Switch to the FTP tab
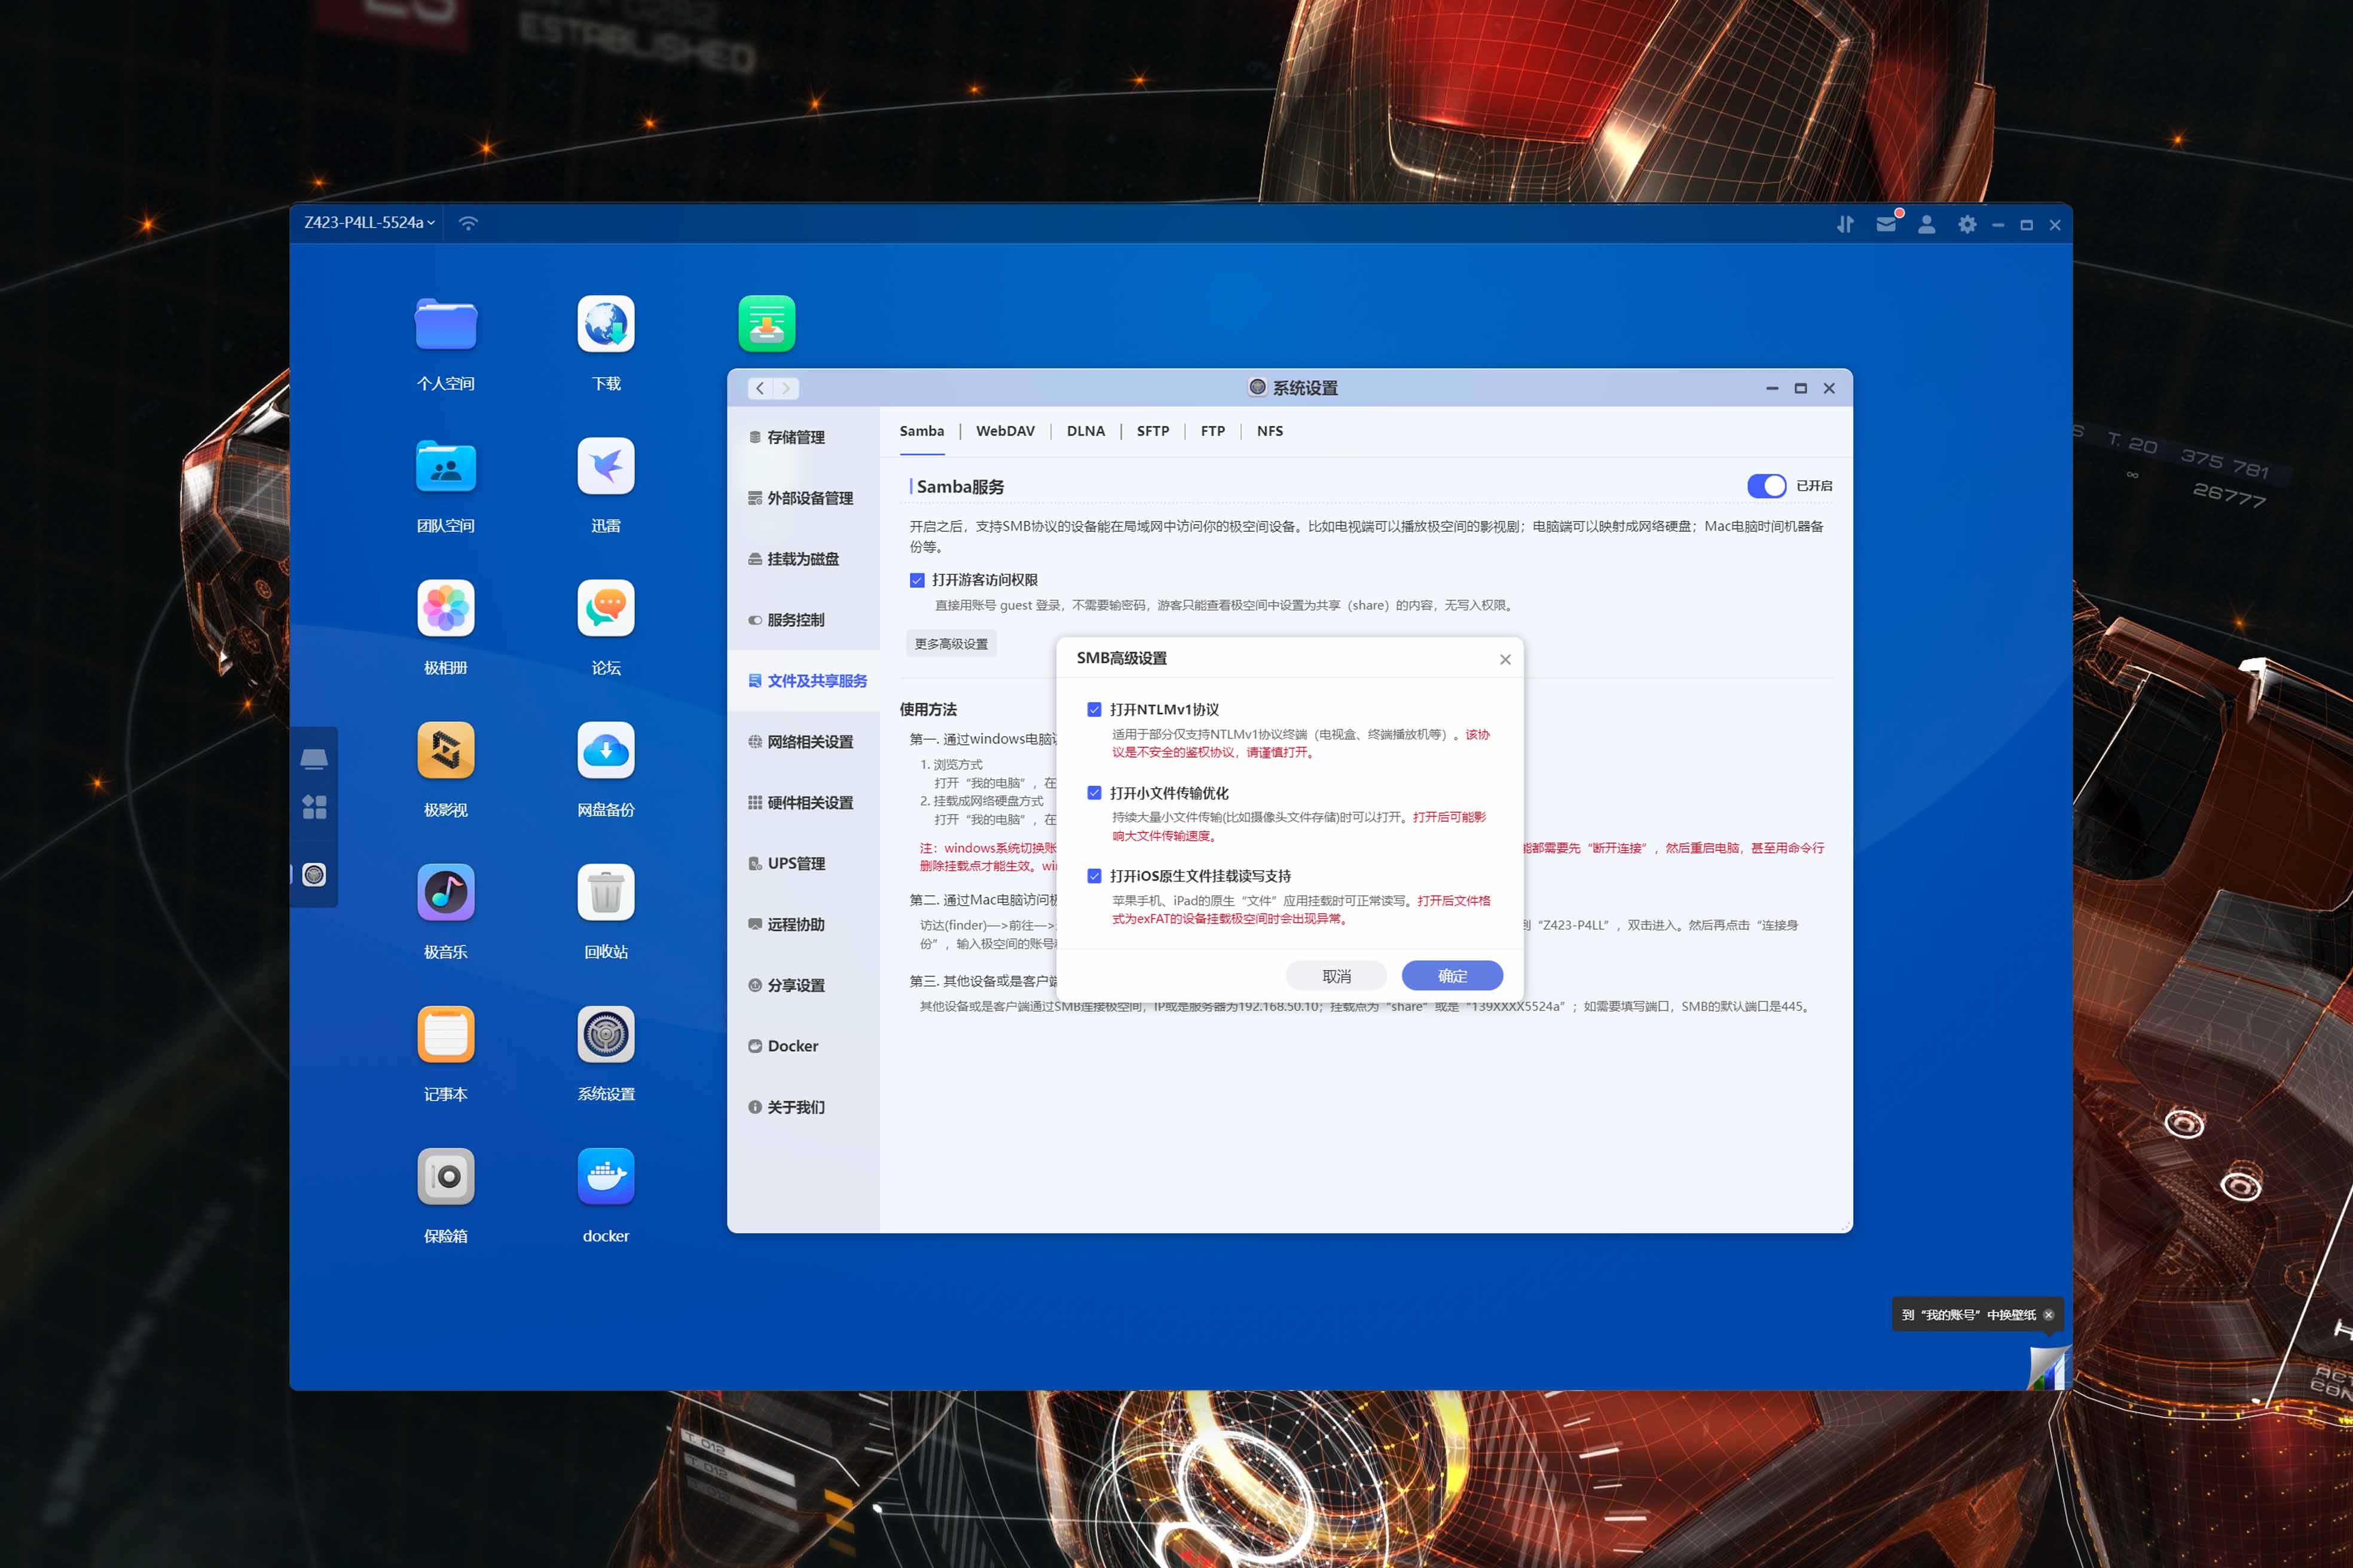The image size is (2353, 1568). tap(1212, 431)
